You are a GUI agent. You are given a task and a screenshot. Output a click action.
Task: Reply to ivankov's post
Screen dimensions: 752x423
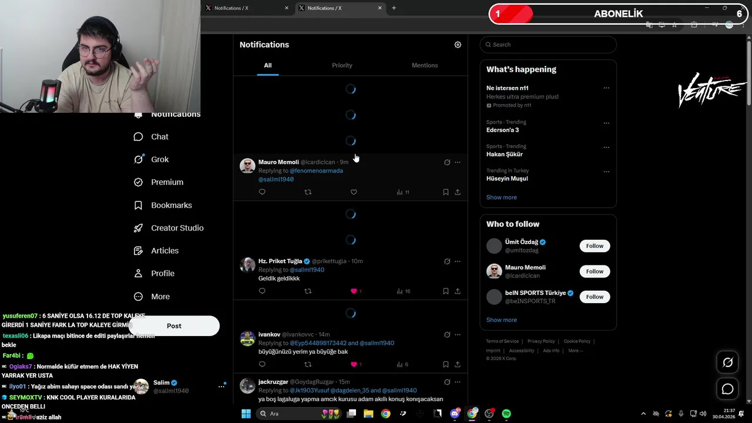(x=262, y=364)
